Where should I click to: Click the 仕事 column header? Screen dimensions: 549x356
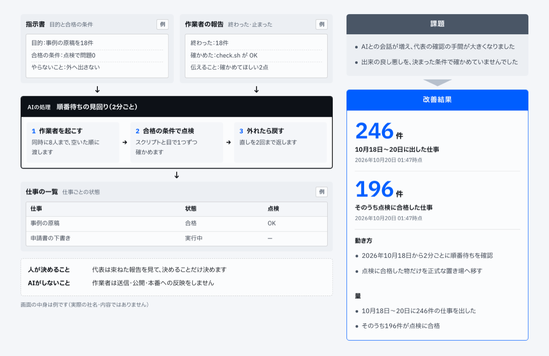click(36, 208)
